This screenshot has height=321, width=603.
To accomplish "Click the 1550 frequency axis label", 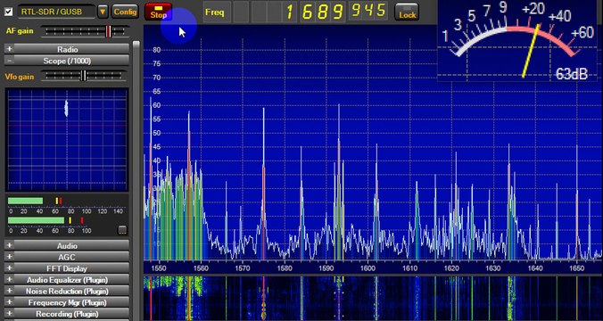I will coord(159,268).
